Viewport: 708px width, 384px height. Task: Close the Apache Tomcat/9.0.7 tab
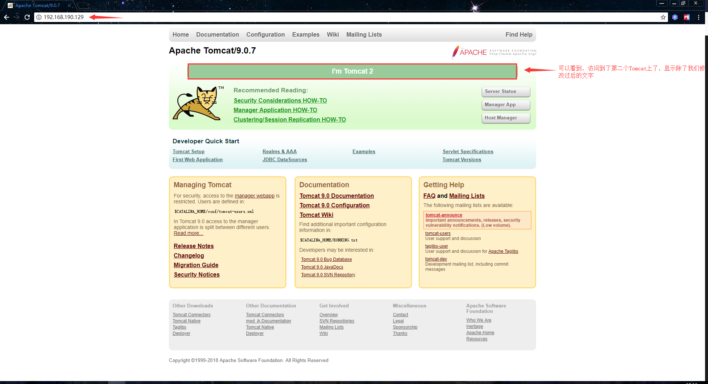[x=69, y=5]
